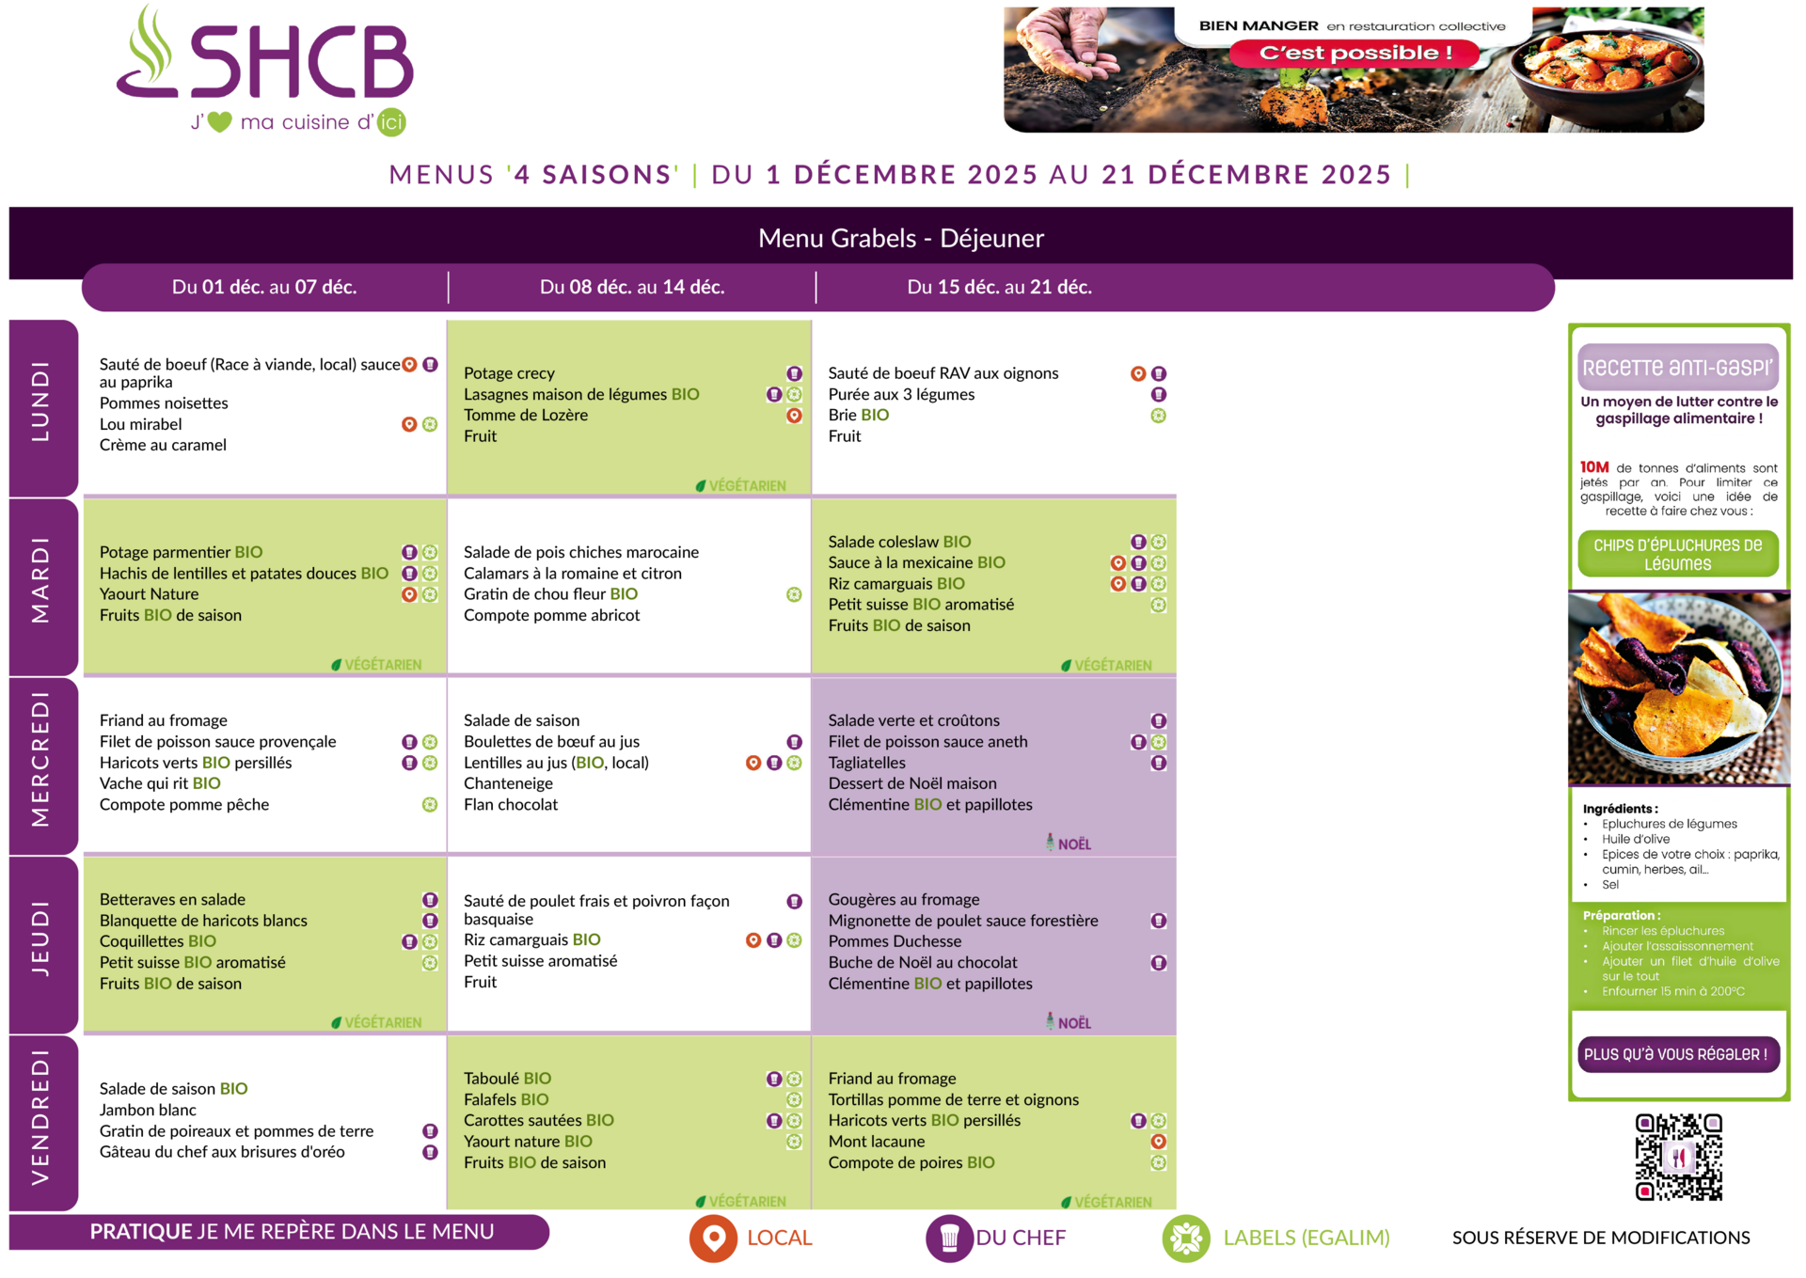Image resolution: width=1806 pixels, height=1278 pixels.
Task: Select the 'Du 15 déc. au 21 déc.' week tab
Action: click(x=999, y=287)
